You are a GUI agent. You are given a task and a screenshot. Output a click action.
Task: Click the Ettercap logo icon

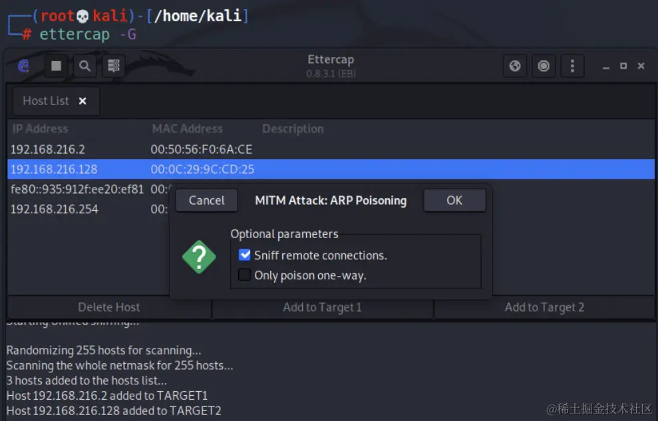pos(24,66)
